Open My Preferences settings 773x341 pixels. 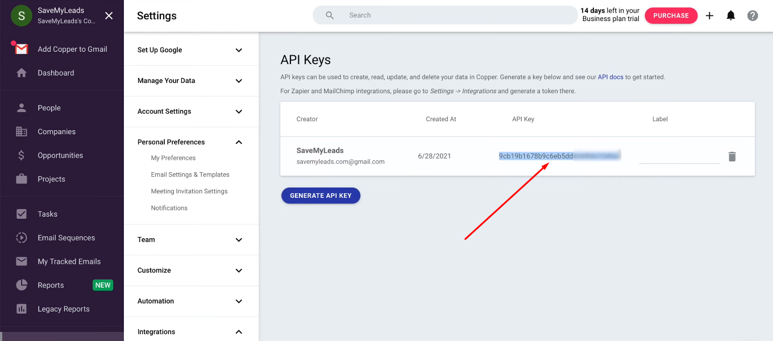click(173, 158)
